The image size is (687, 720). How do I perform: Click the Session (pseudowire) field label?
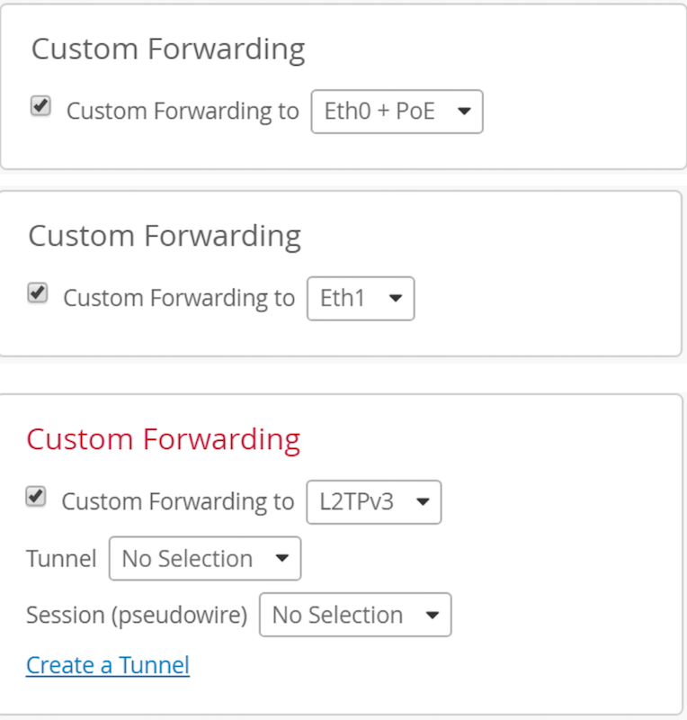(x=137, y=616)
